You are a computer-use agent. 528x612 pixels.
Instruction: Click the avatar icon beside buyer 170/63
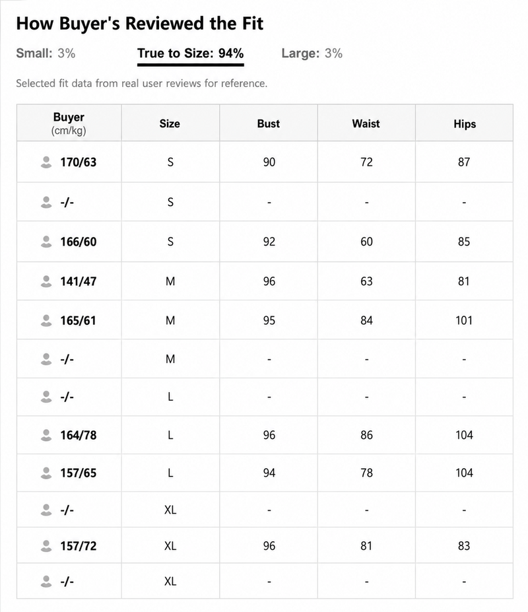(x=46, y=162)
